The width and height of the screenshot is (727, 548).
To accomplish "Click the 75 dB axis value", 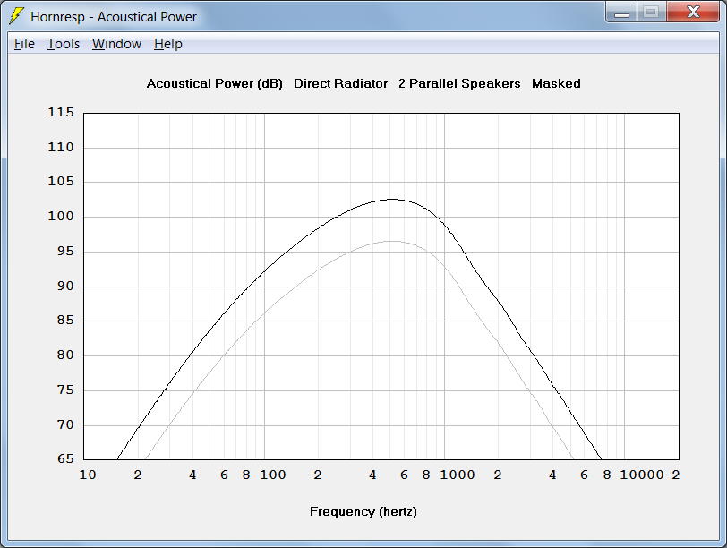I will pyautogui.click(x=65, y=390).
